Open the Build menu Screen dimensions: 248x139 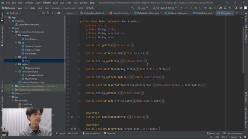coord(55,3)
